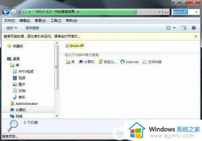
Task: Search again in 自定义 location
Action: pos(107,62)
